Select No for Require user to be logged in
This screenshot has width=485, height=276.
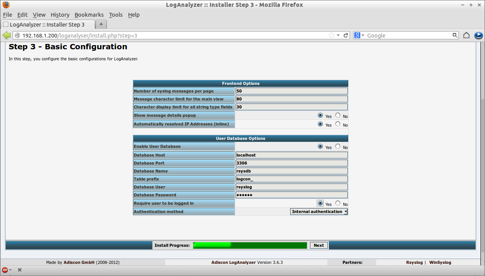338,203
